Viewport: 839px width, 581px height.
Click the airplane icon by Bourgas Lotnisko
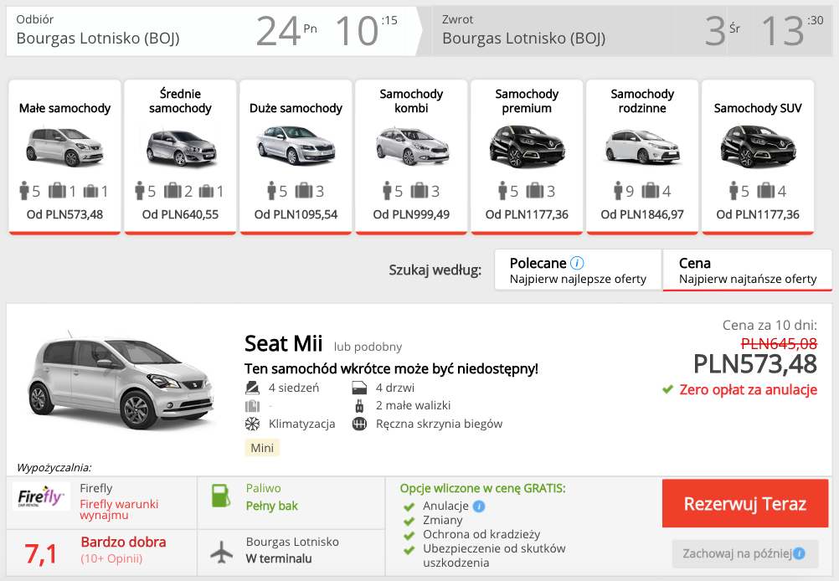pyautogui.click(x=222, y=552)
